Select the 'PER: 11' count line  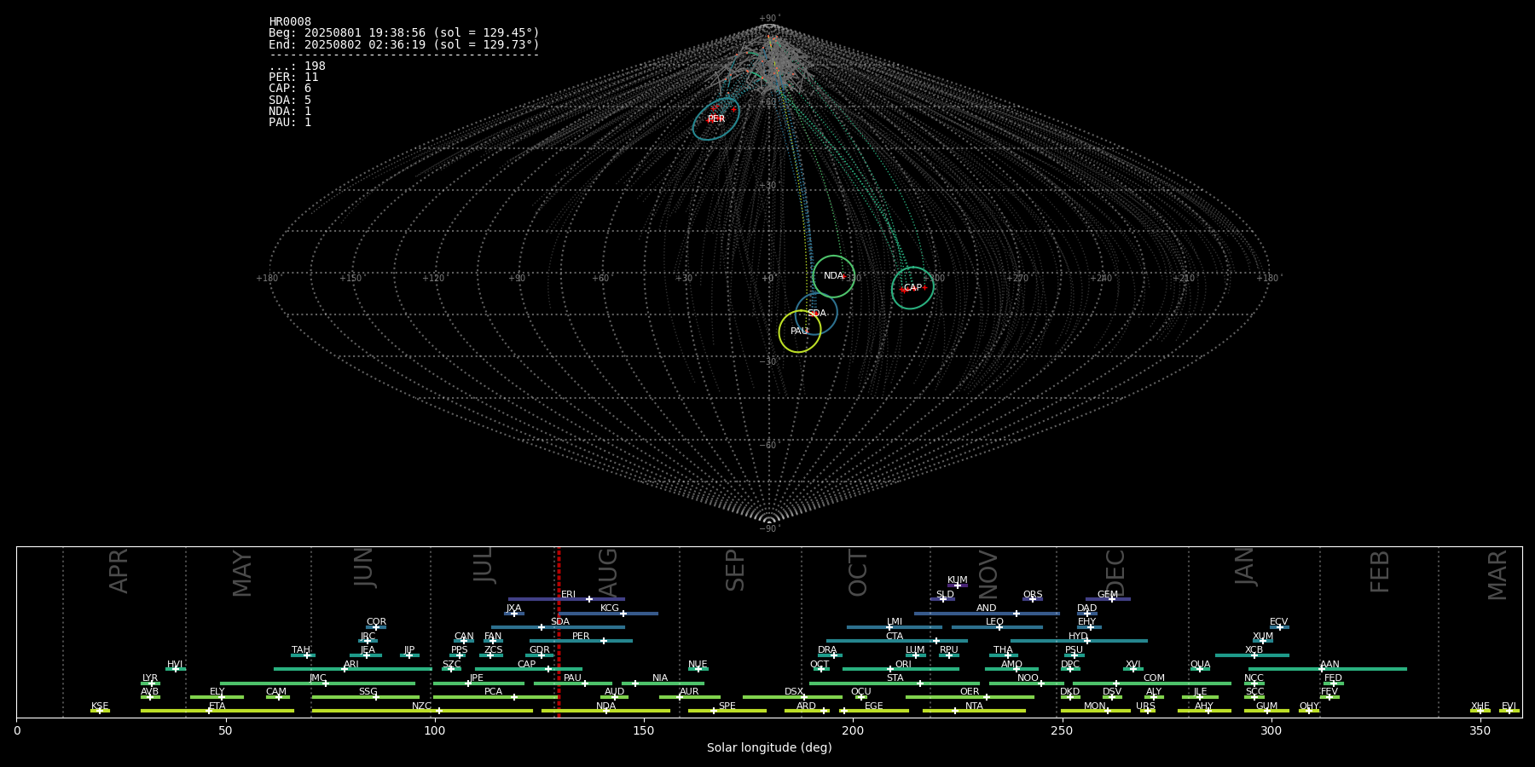pos(293,78)
